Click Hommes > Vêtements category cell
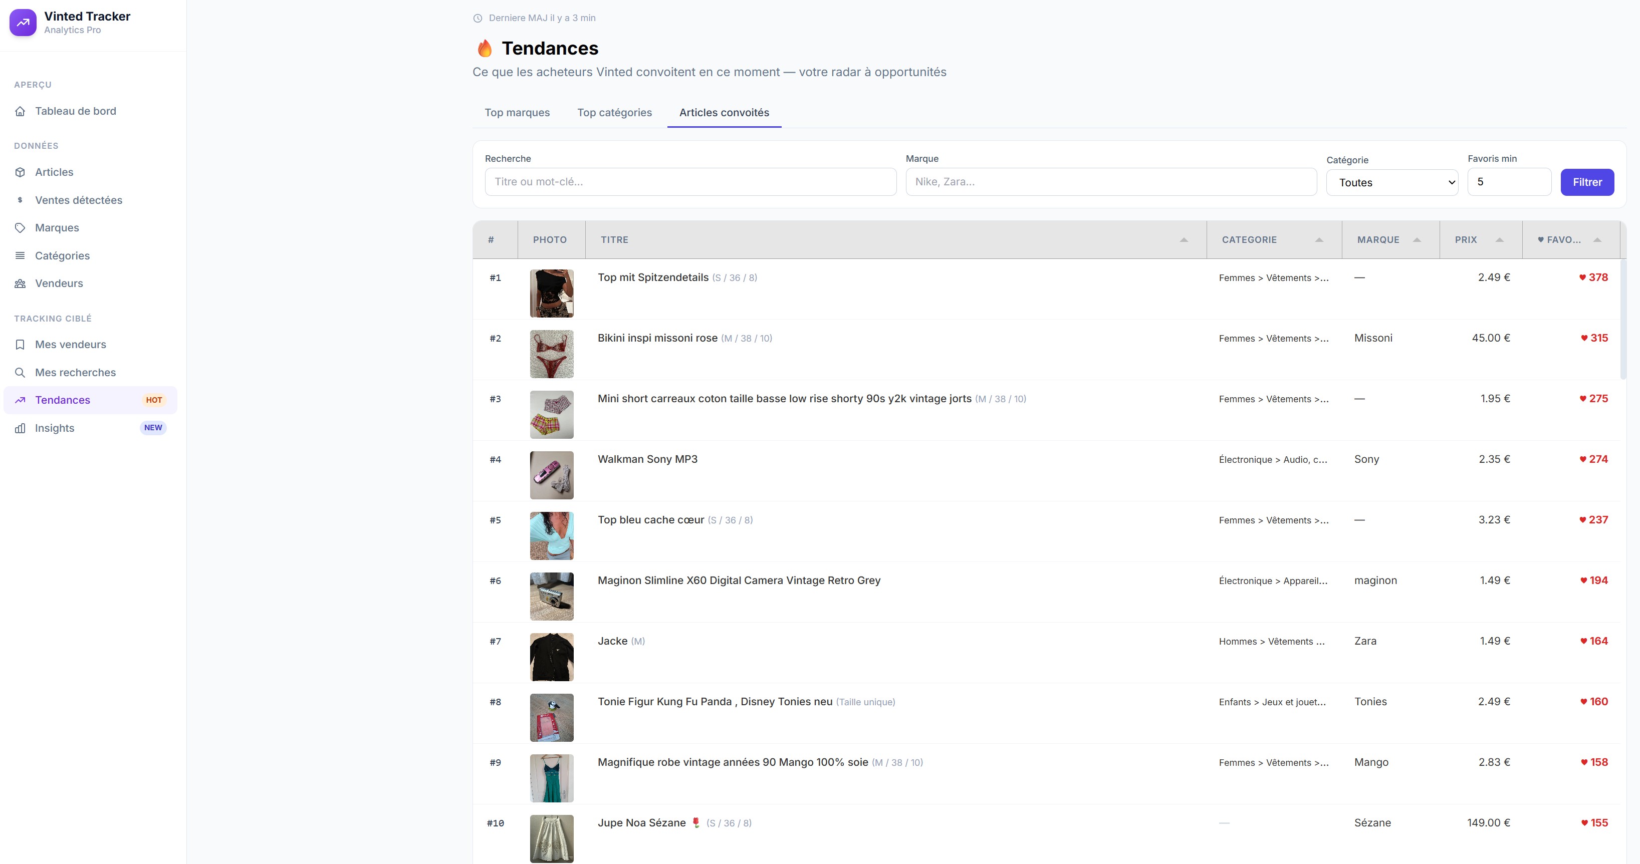 pos(1272,641)
